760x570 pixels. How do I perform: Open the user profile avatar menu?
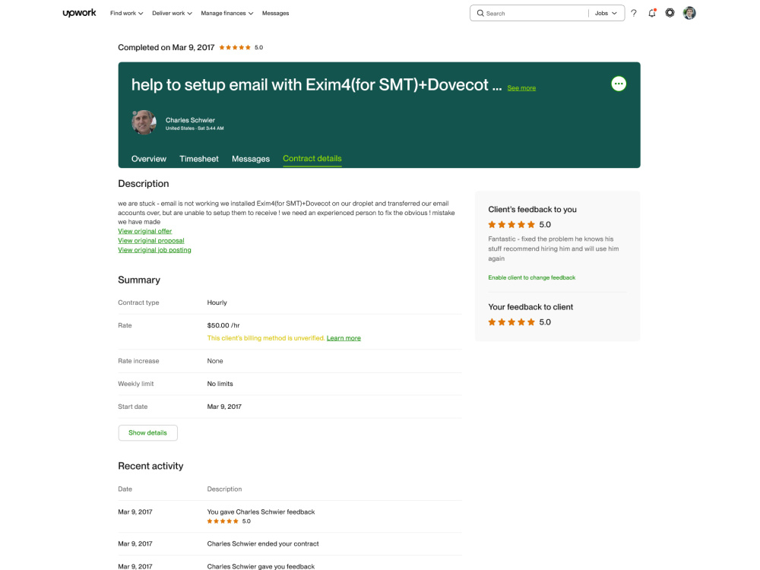coord(689,13)
